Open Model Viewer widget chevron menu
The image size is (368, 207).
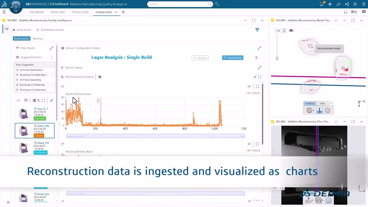361,20
